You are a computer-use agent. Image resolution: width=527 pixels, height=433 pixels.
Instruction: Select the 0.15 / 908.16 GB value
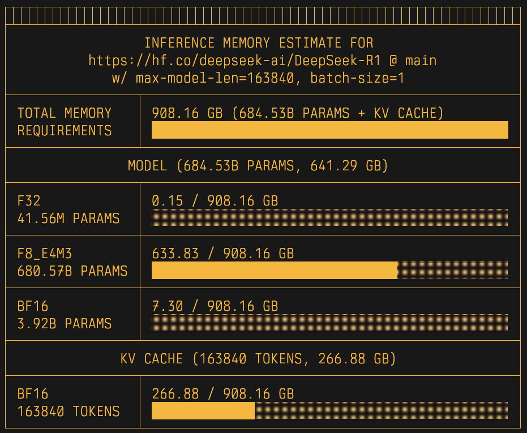click(215, 201)
